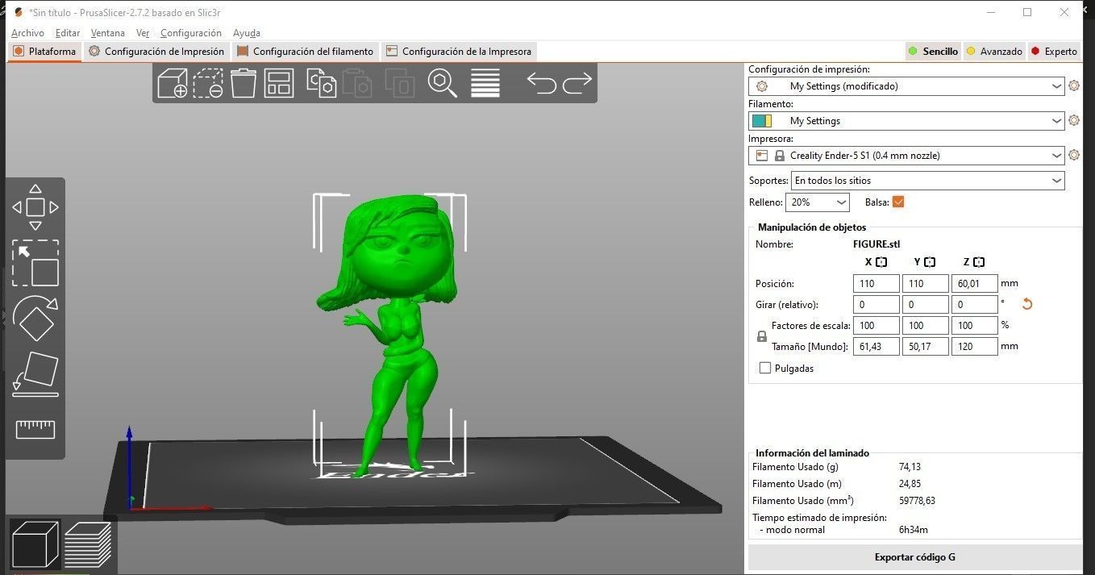Toggle Z axis coordinate system icon
Image resolution: width=1095 pixels, height=575 pixels.
pos(979,262)
